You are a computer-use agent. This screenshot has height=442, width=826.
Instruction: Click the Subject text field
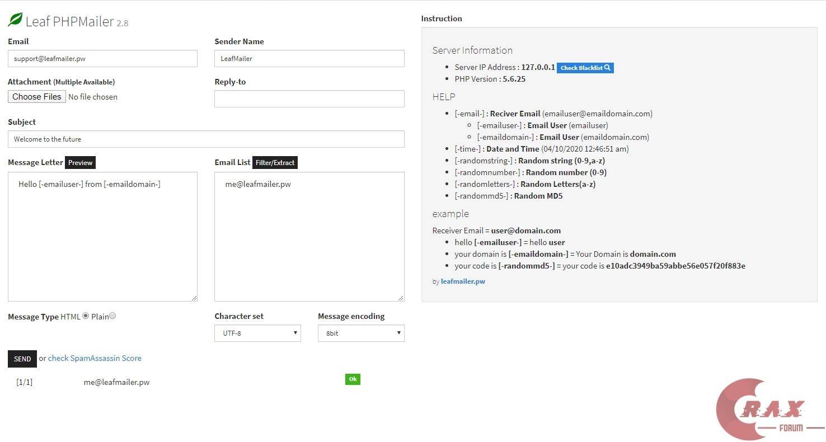206,139
